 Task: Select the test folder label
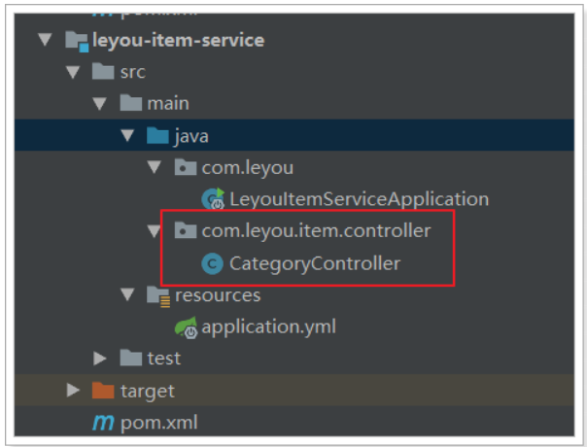(164, 359)
